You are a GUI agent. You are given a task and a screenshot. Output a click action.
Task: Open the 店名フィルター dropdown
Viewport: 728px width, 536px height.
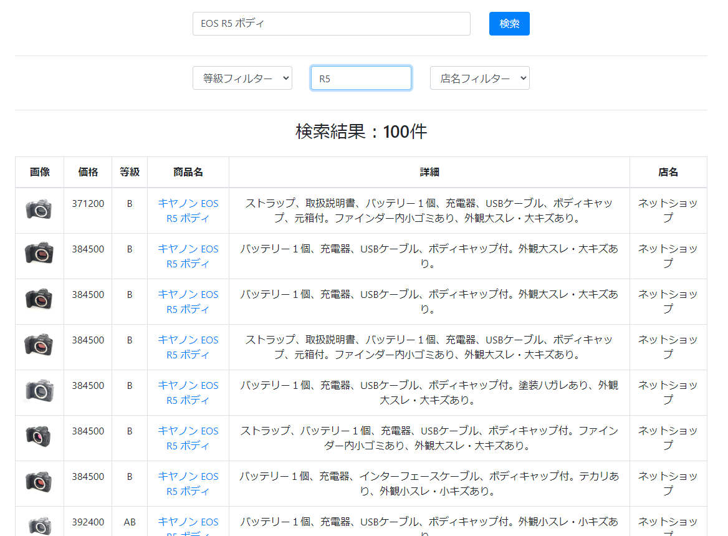[x=479, y=78]
